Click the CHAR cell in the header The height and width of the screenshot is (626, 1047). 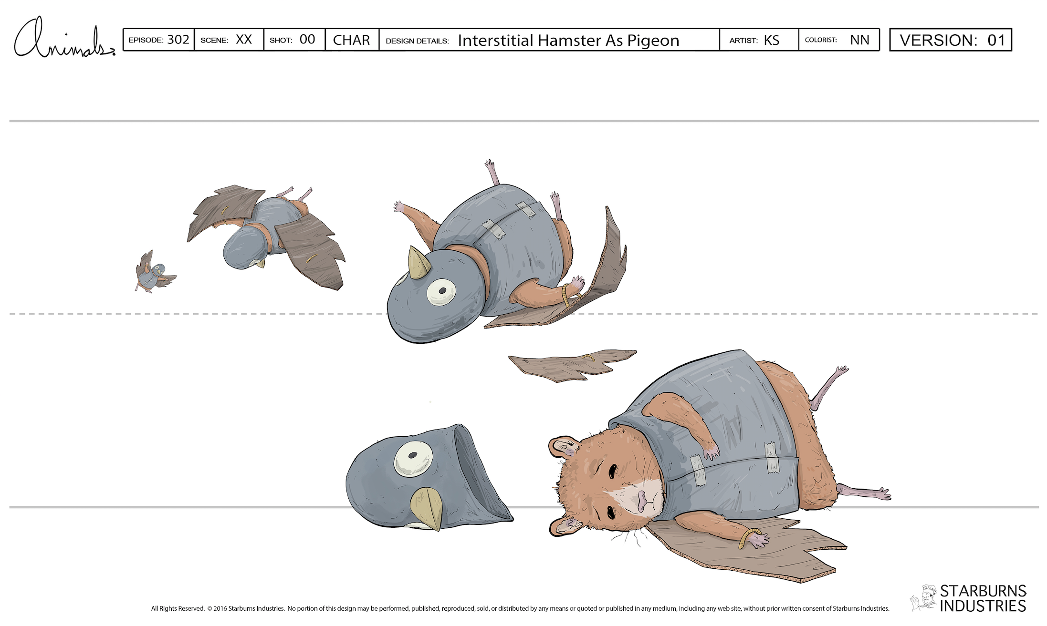pyautogui.click(x=352, y=40)
